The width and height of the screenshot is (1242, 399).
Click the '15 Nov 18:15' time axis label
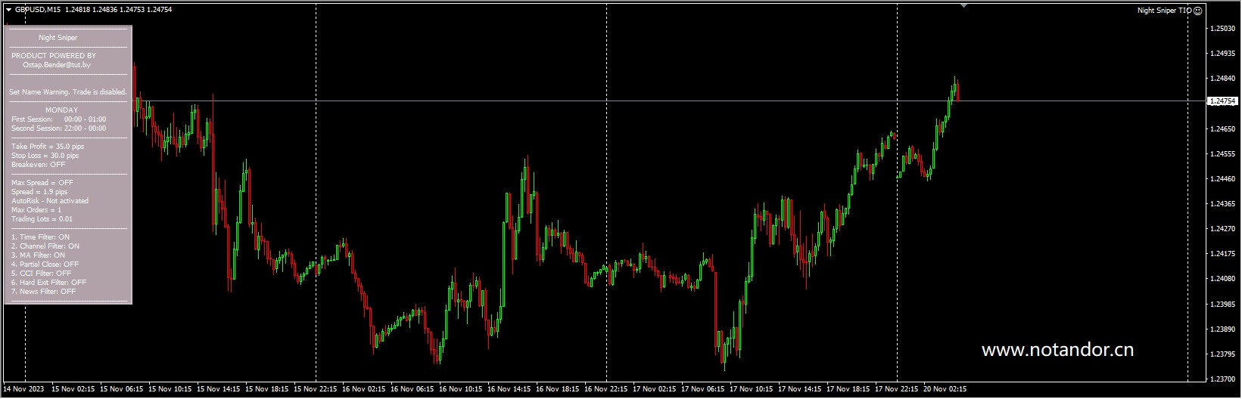[x=267, y=390]
